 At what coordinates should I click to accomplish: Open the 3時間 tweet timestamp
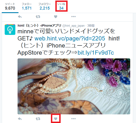91,25
